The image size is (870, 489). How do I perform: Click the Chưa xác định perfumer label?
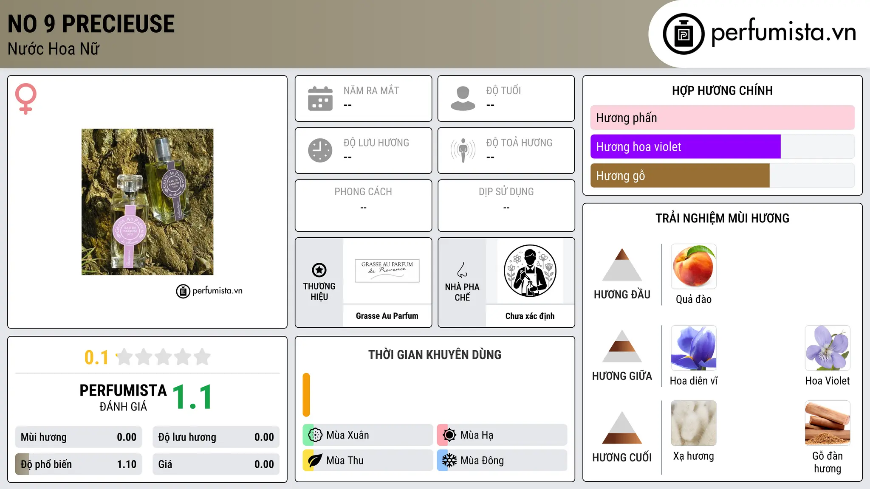[x=530, y=316]
